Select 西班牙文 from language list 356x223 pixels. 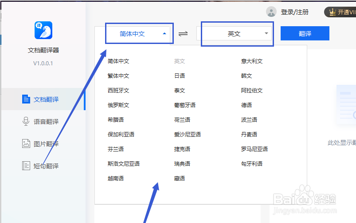[x=118, y=91]
